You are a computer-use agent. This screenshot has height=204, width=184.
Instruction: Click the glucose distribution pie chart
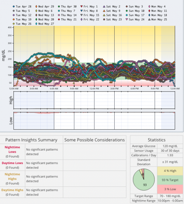pos(144,180)
